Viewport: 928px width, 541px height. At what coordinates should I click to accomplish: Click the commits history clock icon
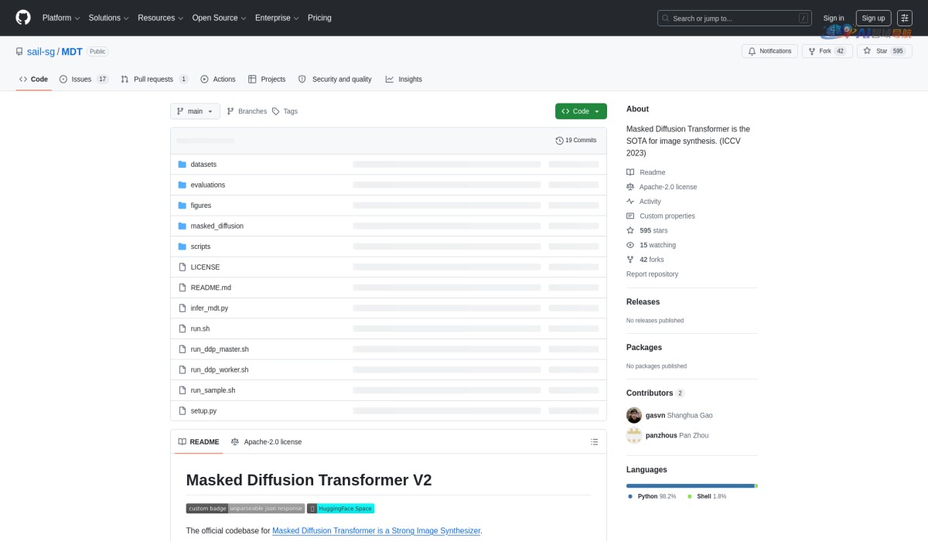[x=559, y=141]
